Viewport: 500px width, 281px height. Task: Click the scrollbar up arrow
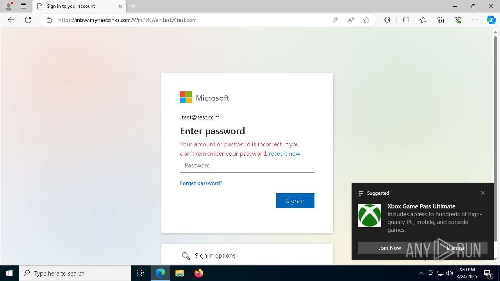coord(496,32)
